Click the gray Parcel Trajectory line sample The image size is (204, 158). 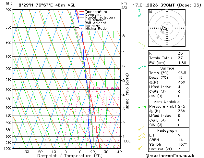coord(82,17)
